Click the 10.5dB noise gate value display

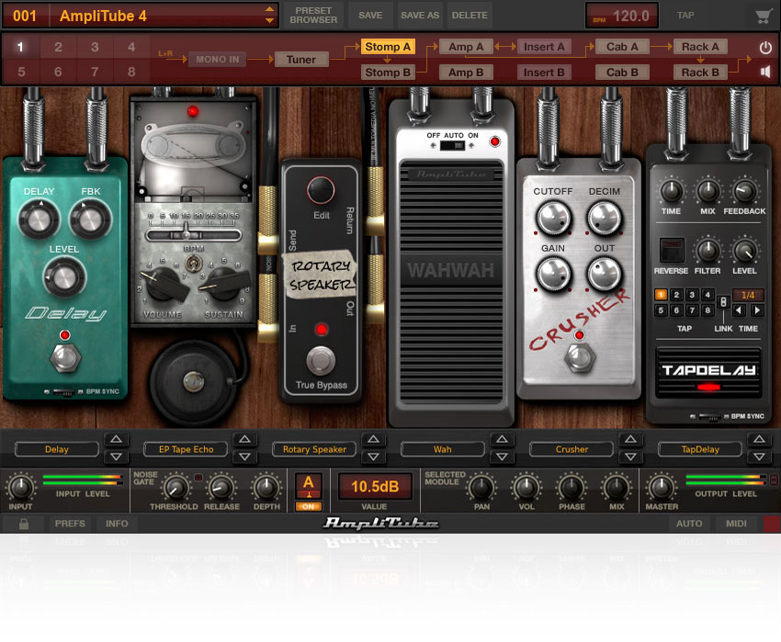coord(374,487)
